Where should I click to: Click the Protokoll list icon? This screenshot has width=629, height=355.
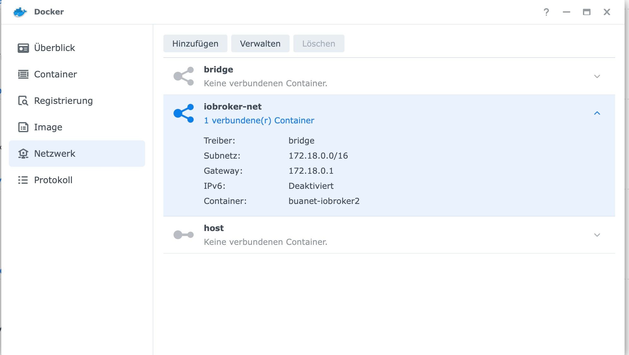pyautogui.click(x=23, y=180)
